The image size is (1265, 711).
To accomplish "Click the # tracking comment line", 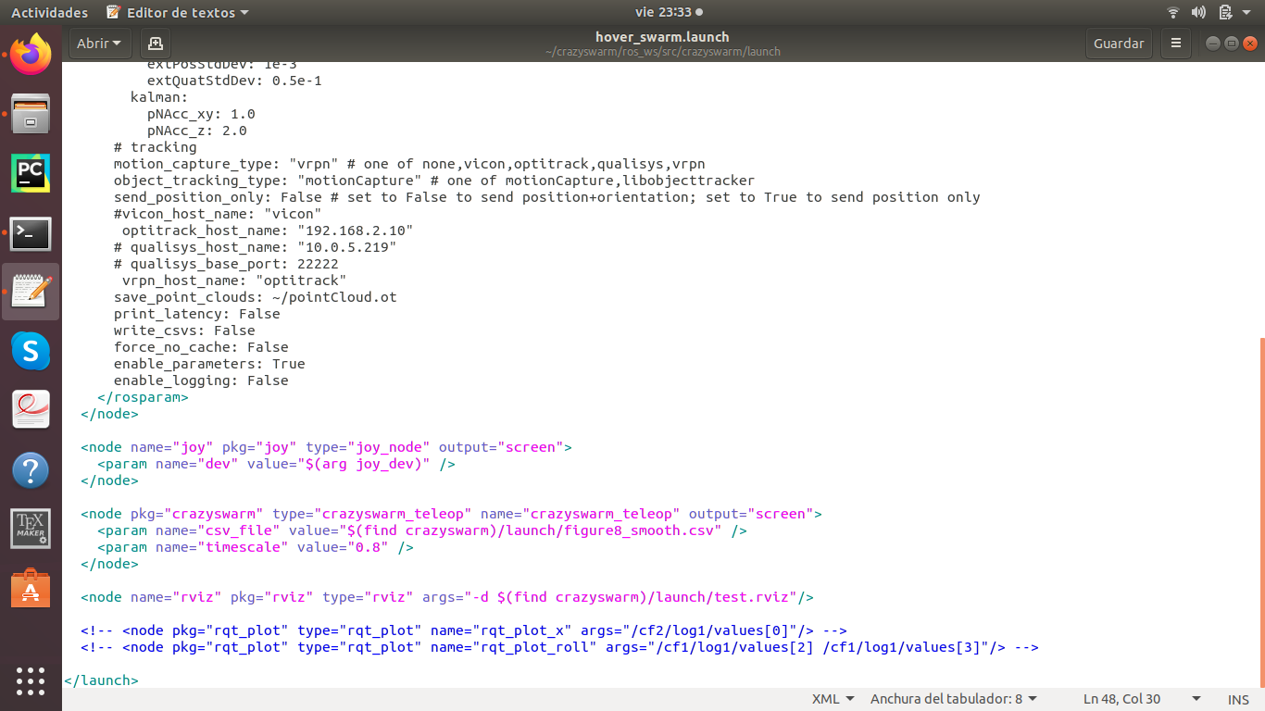I will 156,147.
